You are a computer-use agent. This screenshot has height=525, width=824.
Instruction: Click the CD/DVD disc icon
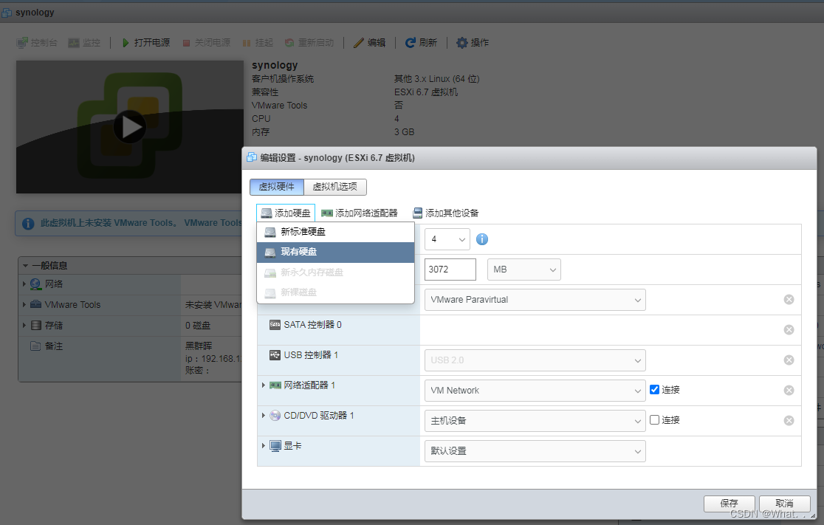coord(275,416)
